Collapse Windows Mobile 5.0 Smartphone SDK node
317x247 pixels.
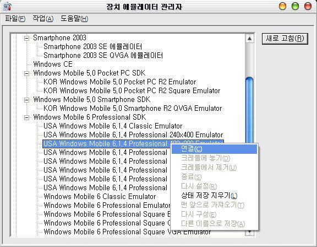[x=26, y=100]
